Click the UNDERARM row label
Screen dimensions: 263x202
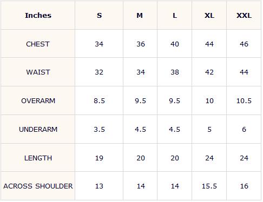38,129
